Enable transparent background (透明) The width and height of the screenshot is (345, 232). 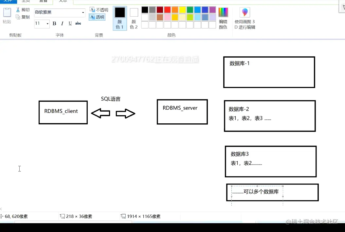(x=97, y=17)
